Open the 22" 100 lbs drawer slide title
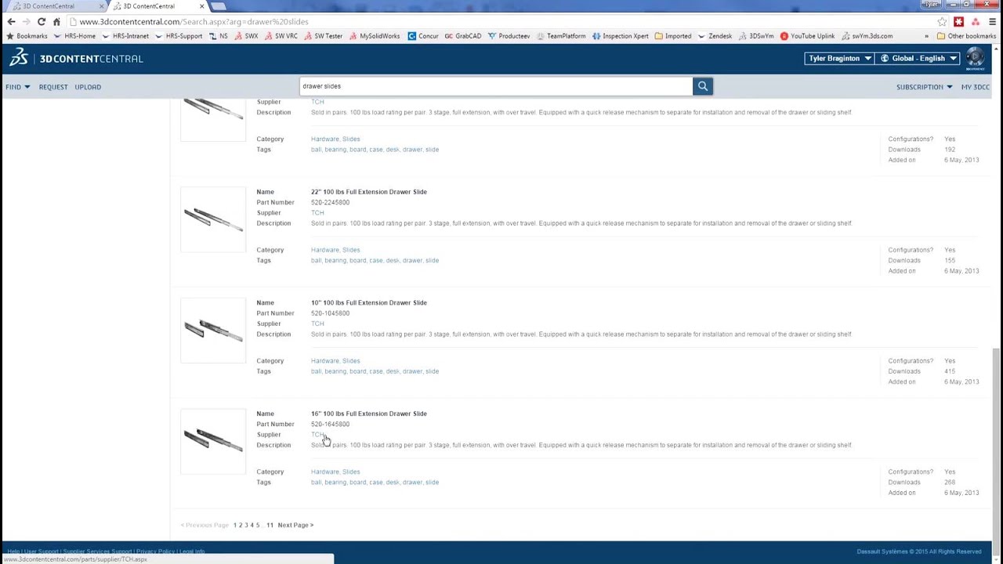1003x564 pixels. [369, 192]
